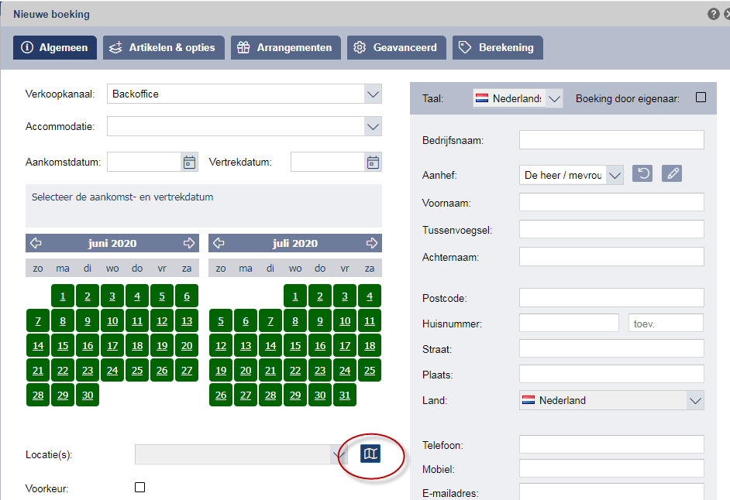
Task: Click the Plaats input field
Action: pyautogui.click(x=611, y=374)
